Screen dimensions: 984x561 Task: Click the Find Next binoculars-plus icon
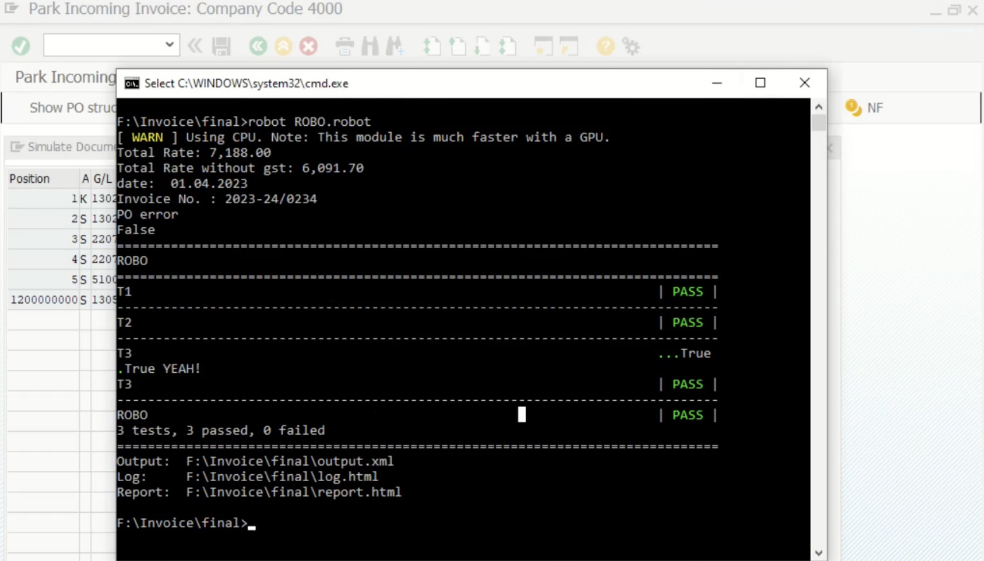[x=395, y=46]
